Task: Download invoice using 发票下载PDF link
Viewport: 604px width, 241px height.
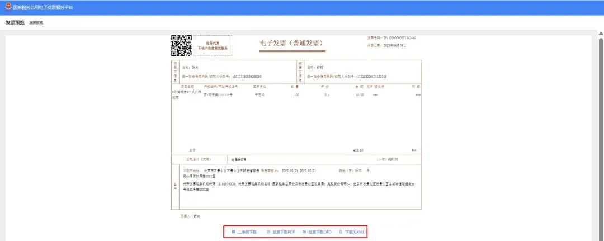Action: pyautogui.click(x=284, y=231)
